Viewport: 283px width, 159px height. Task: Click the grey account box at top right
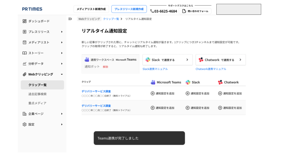pyautogui.click(x=238, y=9)
